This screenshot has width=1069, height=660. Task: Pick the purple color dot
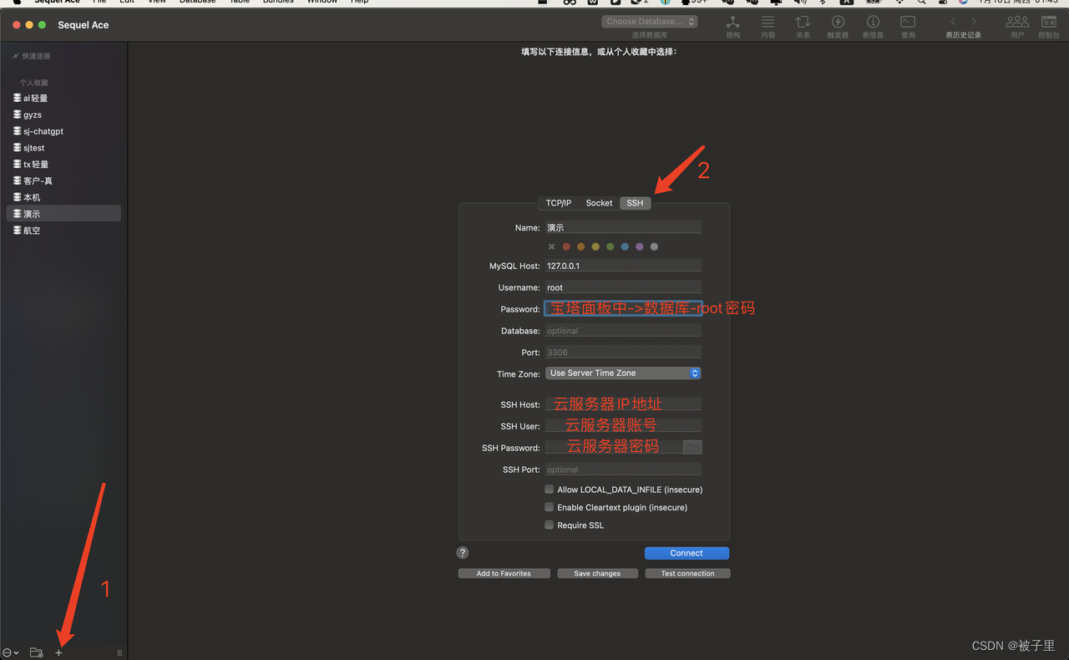[x=640, y=246]
